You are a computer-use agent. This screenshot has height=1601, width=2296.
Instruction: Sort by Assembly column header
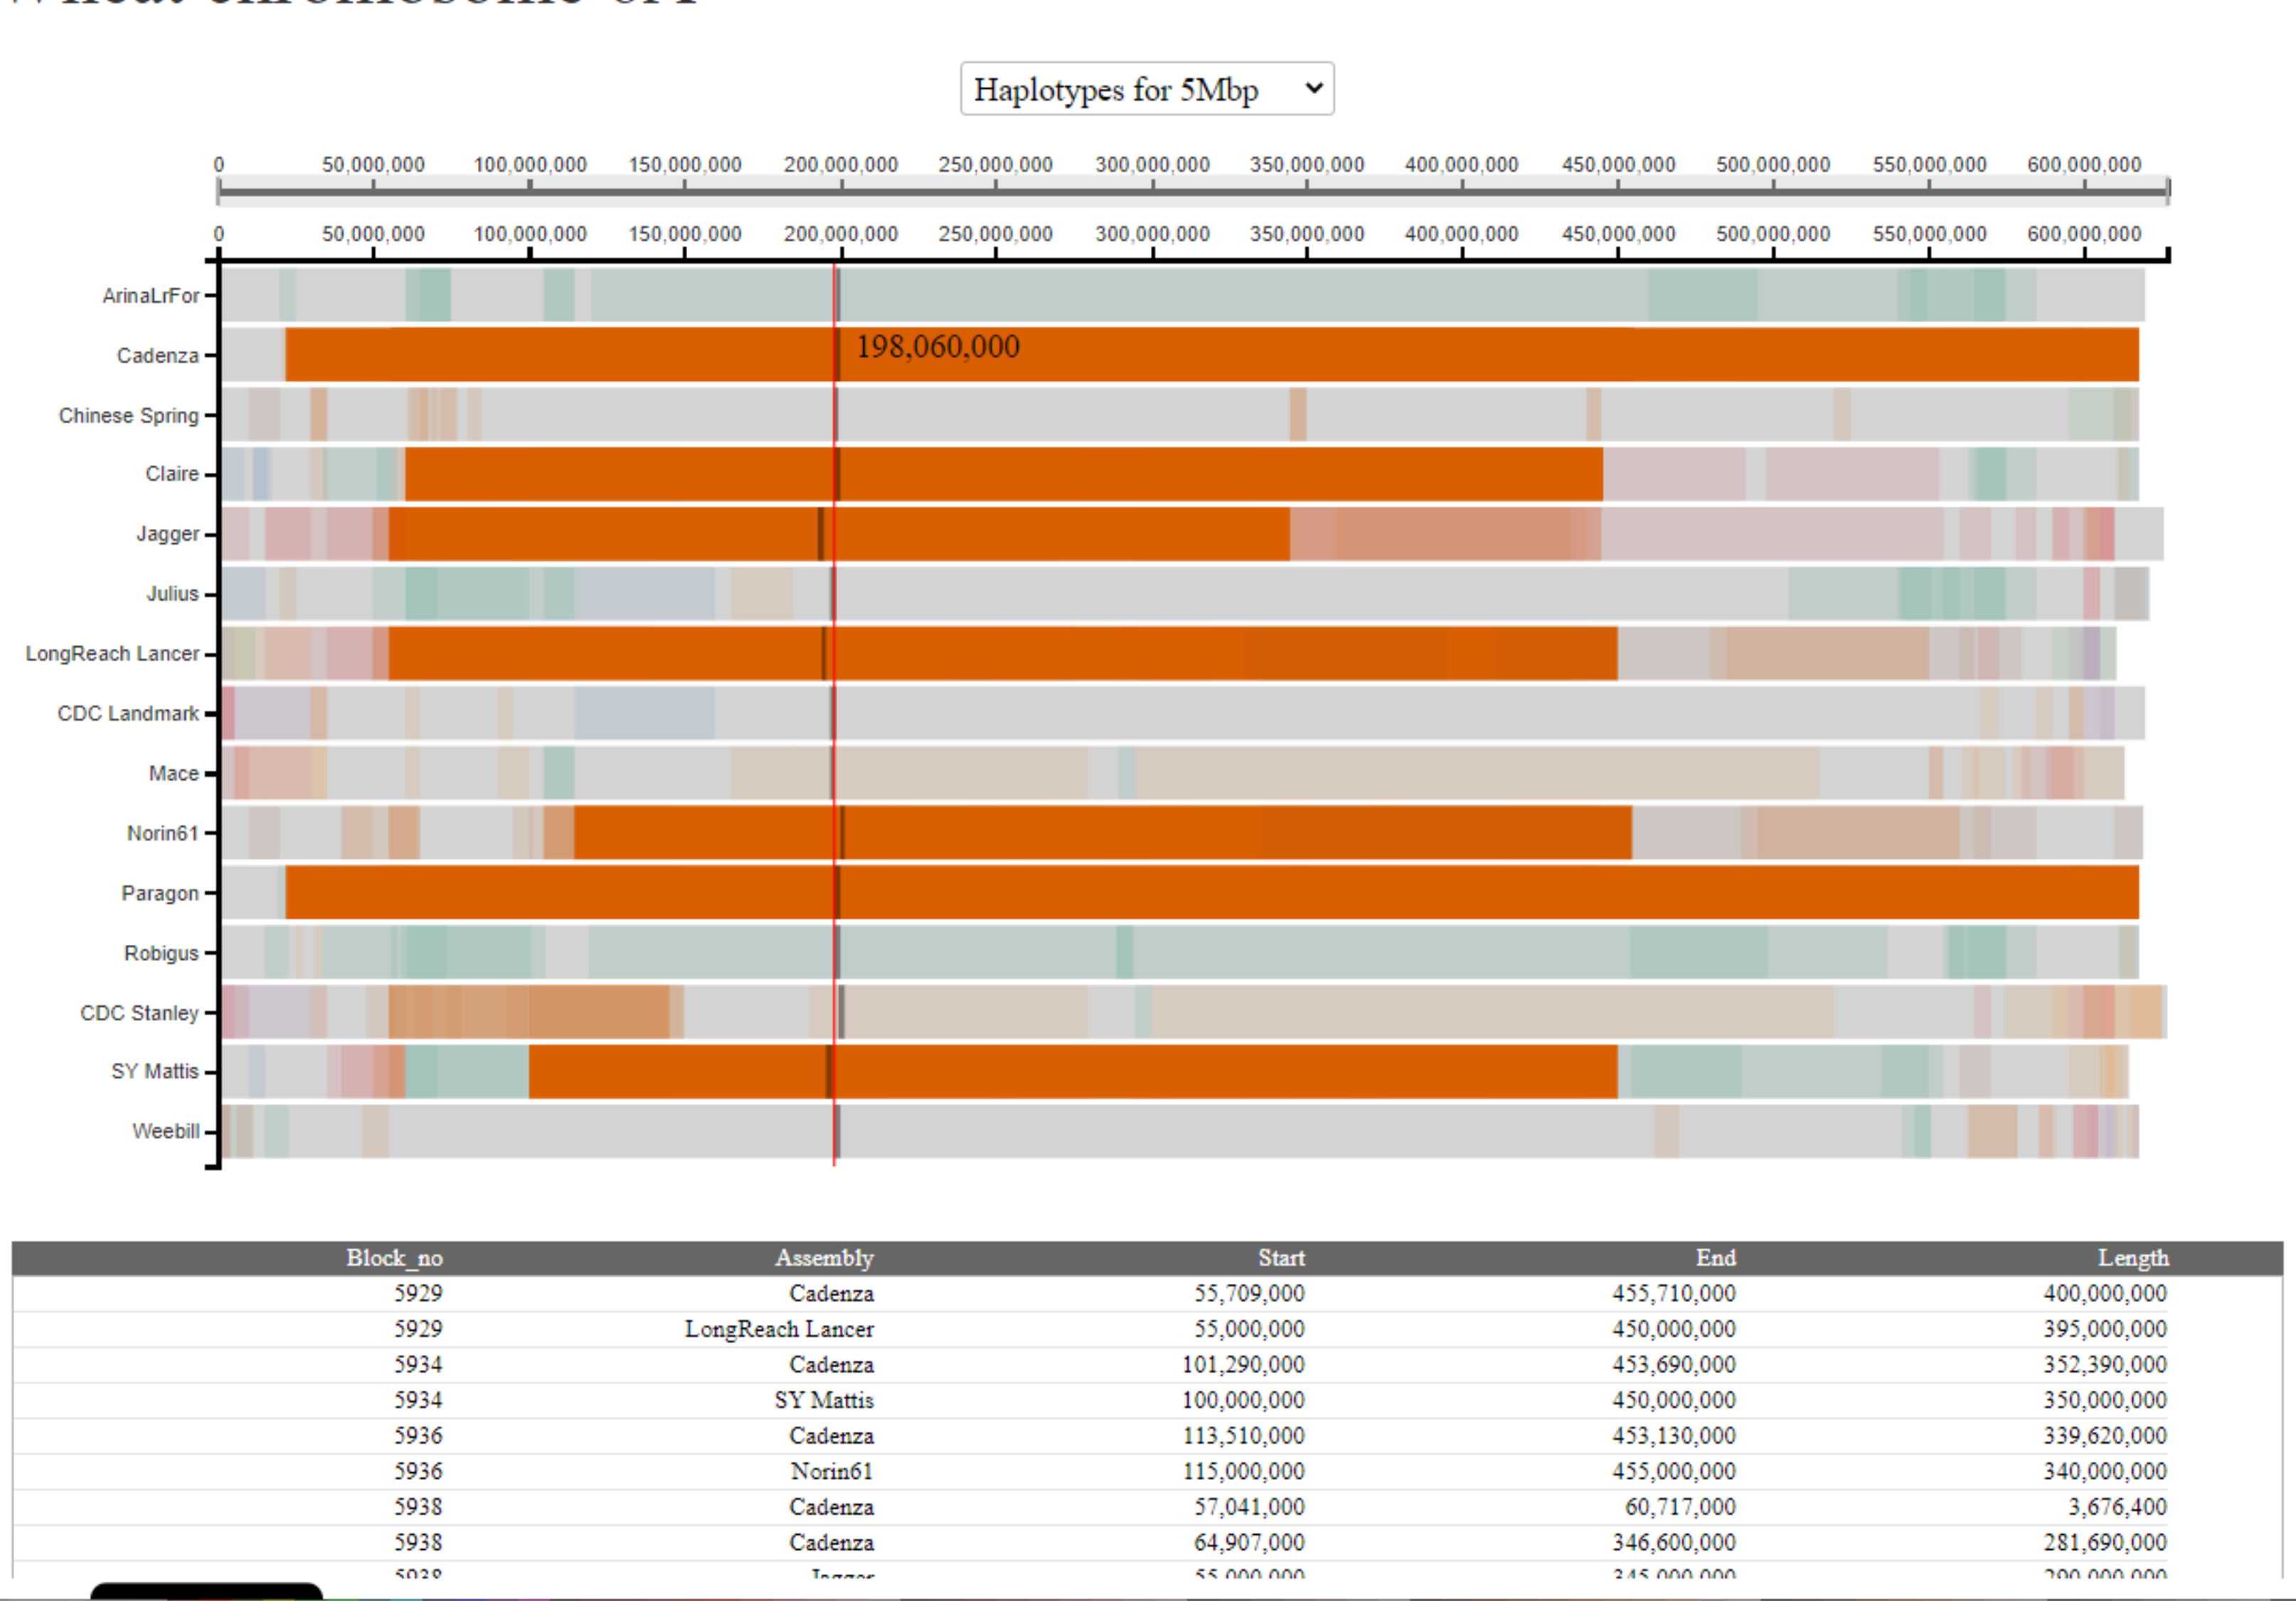[824, 1258]
